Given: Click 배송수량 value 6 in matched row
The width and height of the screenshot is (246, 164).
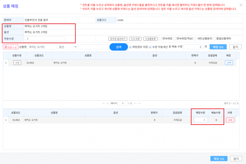Looking at the screenshot, I should (x=216, y=120).
